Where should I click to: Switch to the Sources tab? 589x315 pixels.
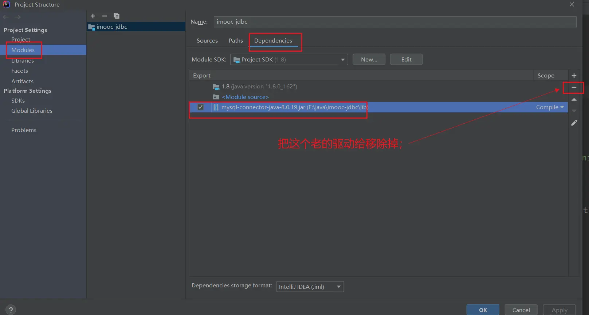[207, 41]
